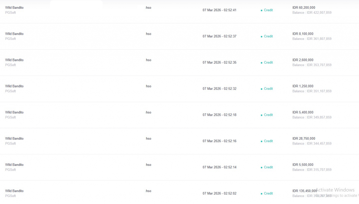This screenshot has height=204, width=359.
Task: Select the timestamp 07 Mar 2026 - 02:52:02
Action: [x=219, y=194]
